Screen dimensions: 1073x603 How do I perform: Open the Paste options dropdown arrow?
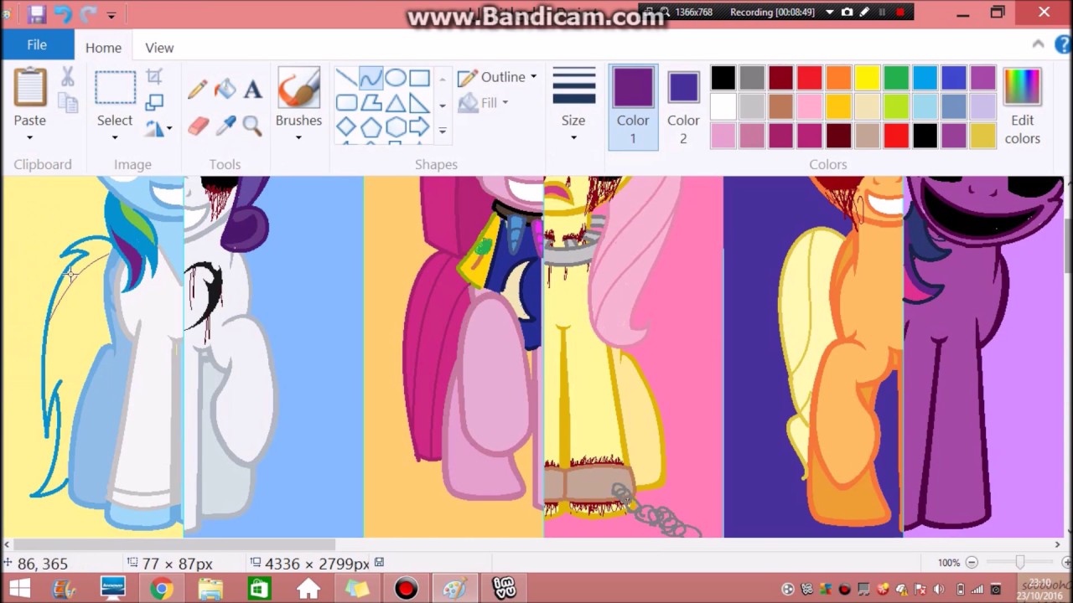coord(29,138)
